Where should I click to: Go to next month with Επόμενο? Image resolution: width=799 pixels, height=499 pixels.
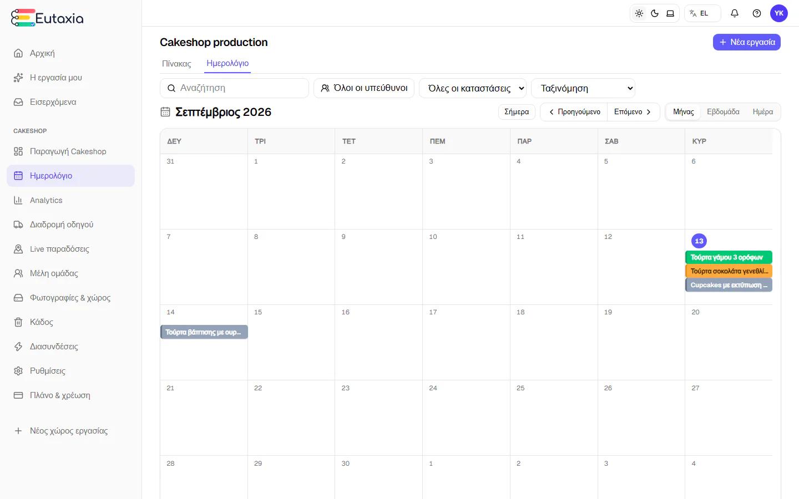click(x=633, y=112)
